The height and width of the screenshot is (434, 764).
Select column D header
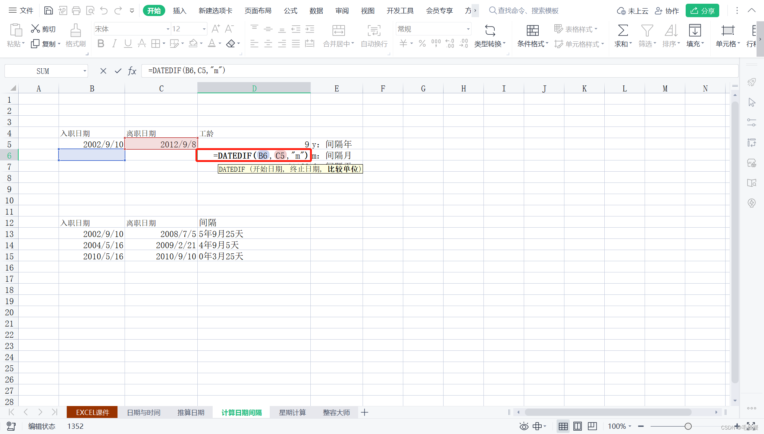[254, 88]
